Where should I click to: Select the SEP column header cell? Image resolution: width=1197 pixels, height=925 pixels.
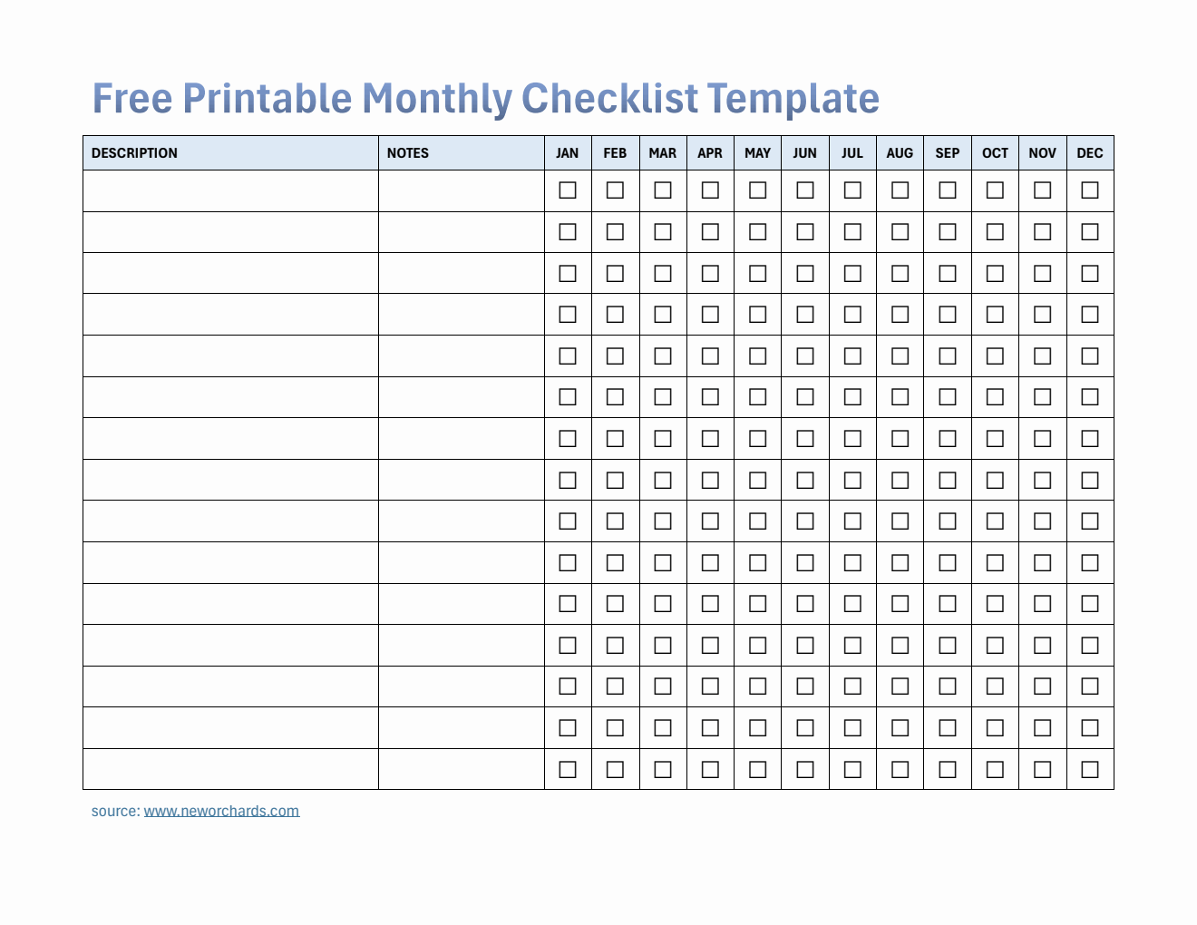pos(948,153)
